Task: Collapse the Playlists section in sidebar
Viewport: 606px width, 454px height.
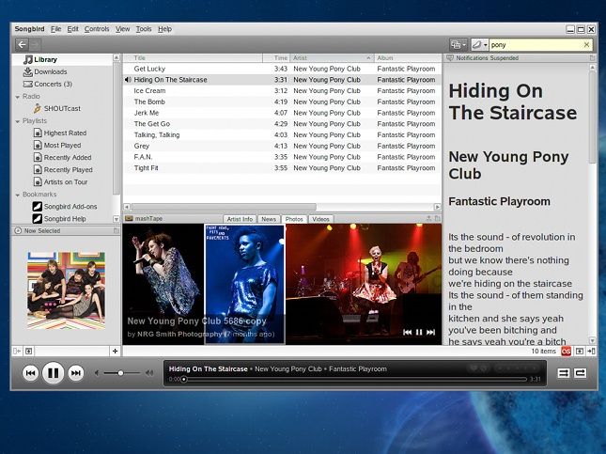Action: (x=18, y=121)
